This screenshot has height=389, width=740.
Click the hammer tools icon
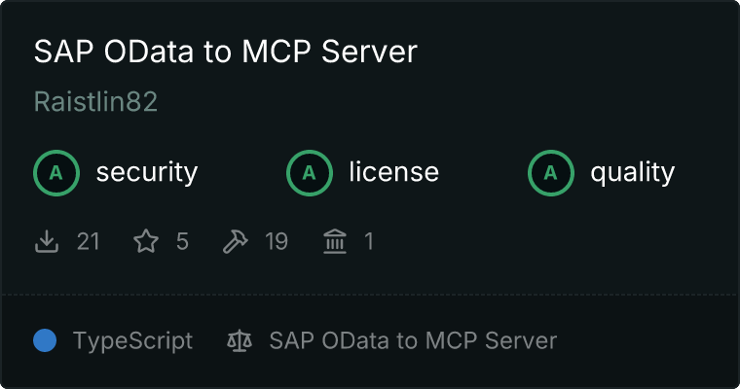[236, 241]
